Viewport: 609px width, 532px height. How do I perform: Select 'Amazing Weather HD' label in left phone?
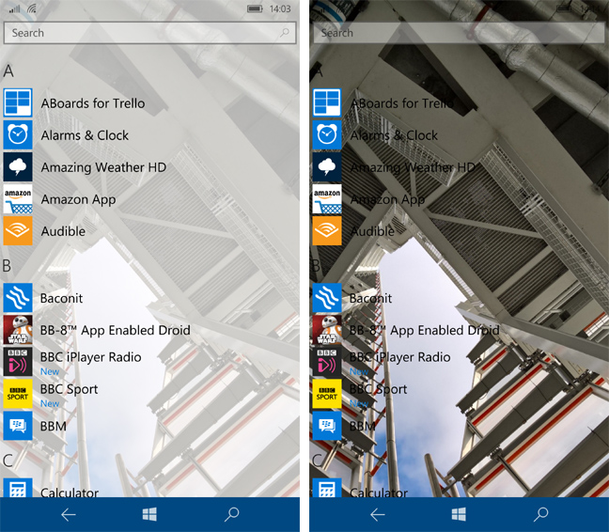point(103,167)
